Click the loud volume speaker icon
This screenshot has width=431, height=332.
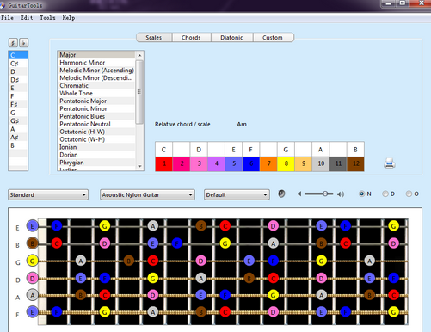341,194
